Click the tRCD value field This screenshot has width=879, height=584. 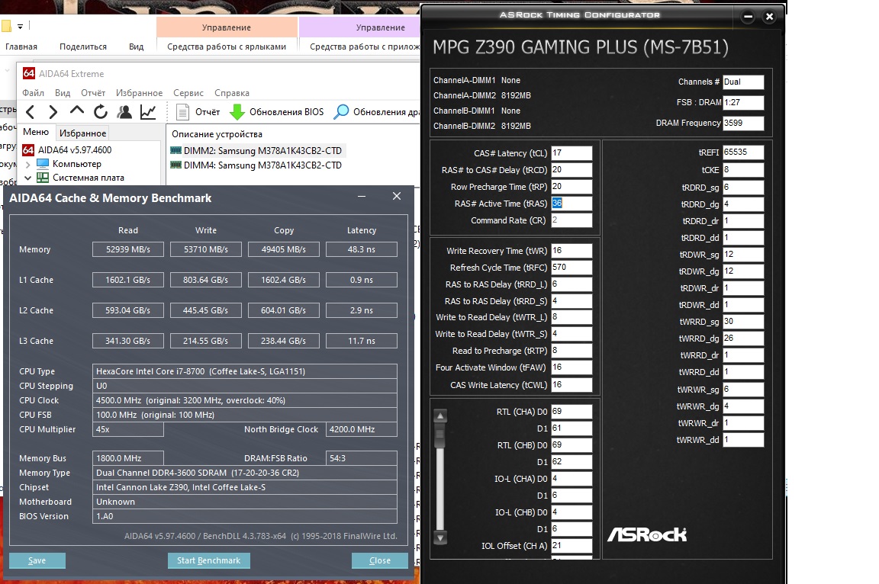(572, 170)
